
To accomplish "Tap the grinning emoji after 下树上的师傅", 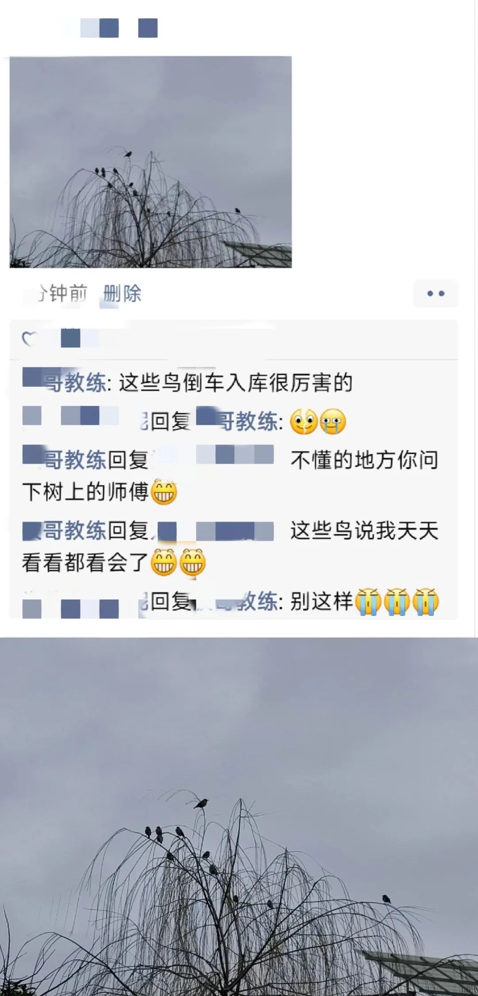I will click(164, 492).
